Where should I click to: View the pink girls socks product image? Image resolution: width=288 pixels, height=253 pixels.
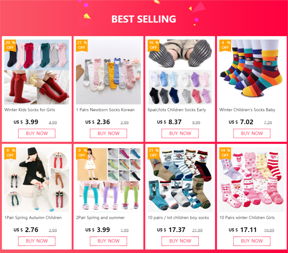pos(252,180)
